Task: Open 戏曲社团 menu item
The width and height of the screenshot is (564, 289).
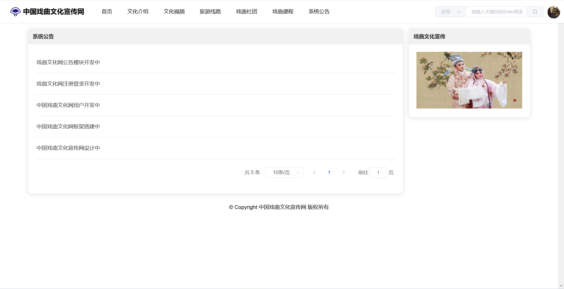Action: (x=246, y=12)
